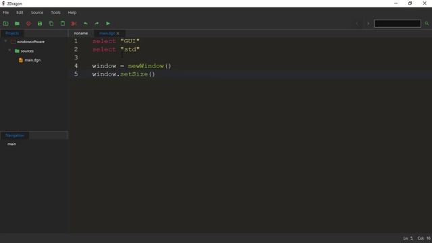432x243 pixels.
Task: Click the sources folder icon
Action: (17, 51)
